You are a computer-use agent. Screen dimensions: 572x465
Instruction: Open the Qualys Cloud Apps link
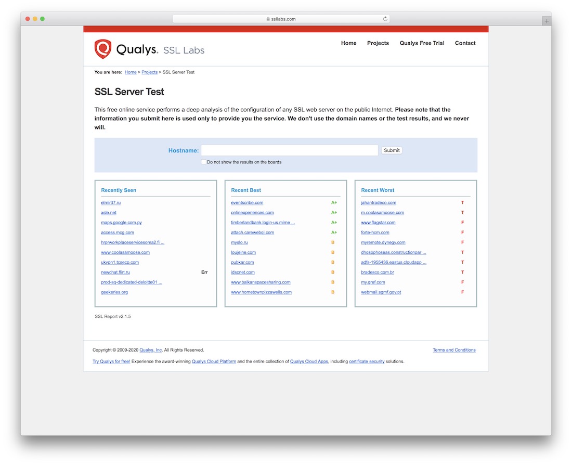(x=309, y=361)
